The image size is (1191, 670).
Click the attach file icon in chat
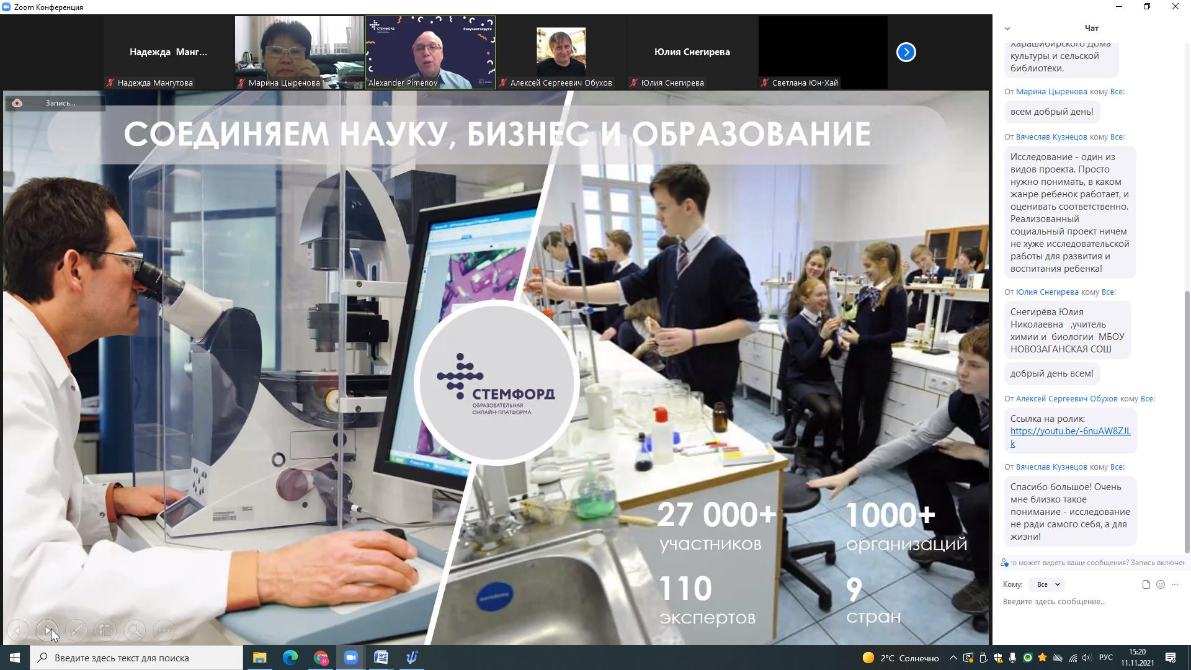tap(1146, 584)
